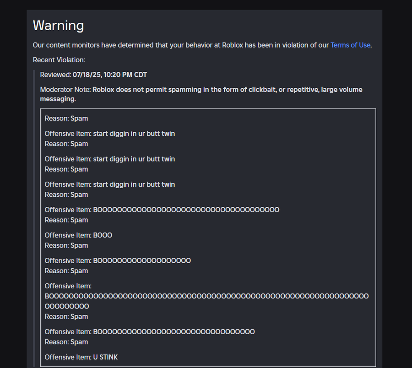
Task: Select the first "start diggin in ur butt twin" item
Action: 134,134
